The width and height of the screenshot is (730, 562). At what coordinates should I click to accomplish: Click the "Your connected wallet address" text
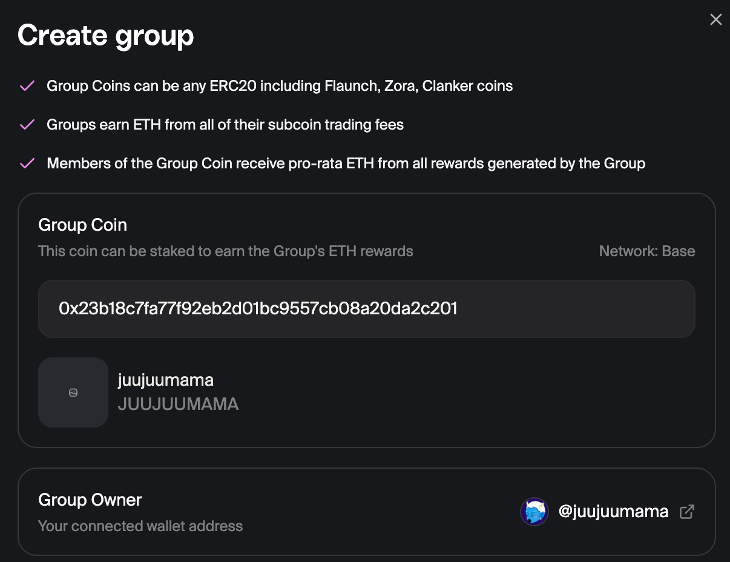tap(140, 526)
